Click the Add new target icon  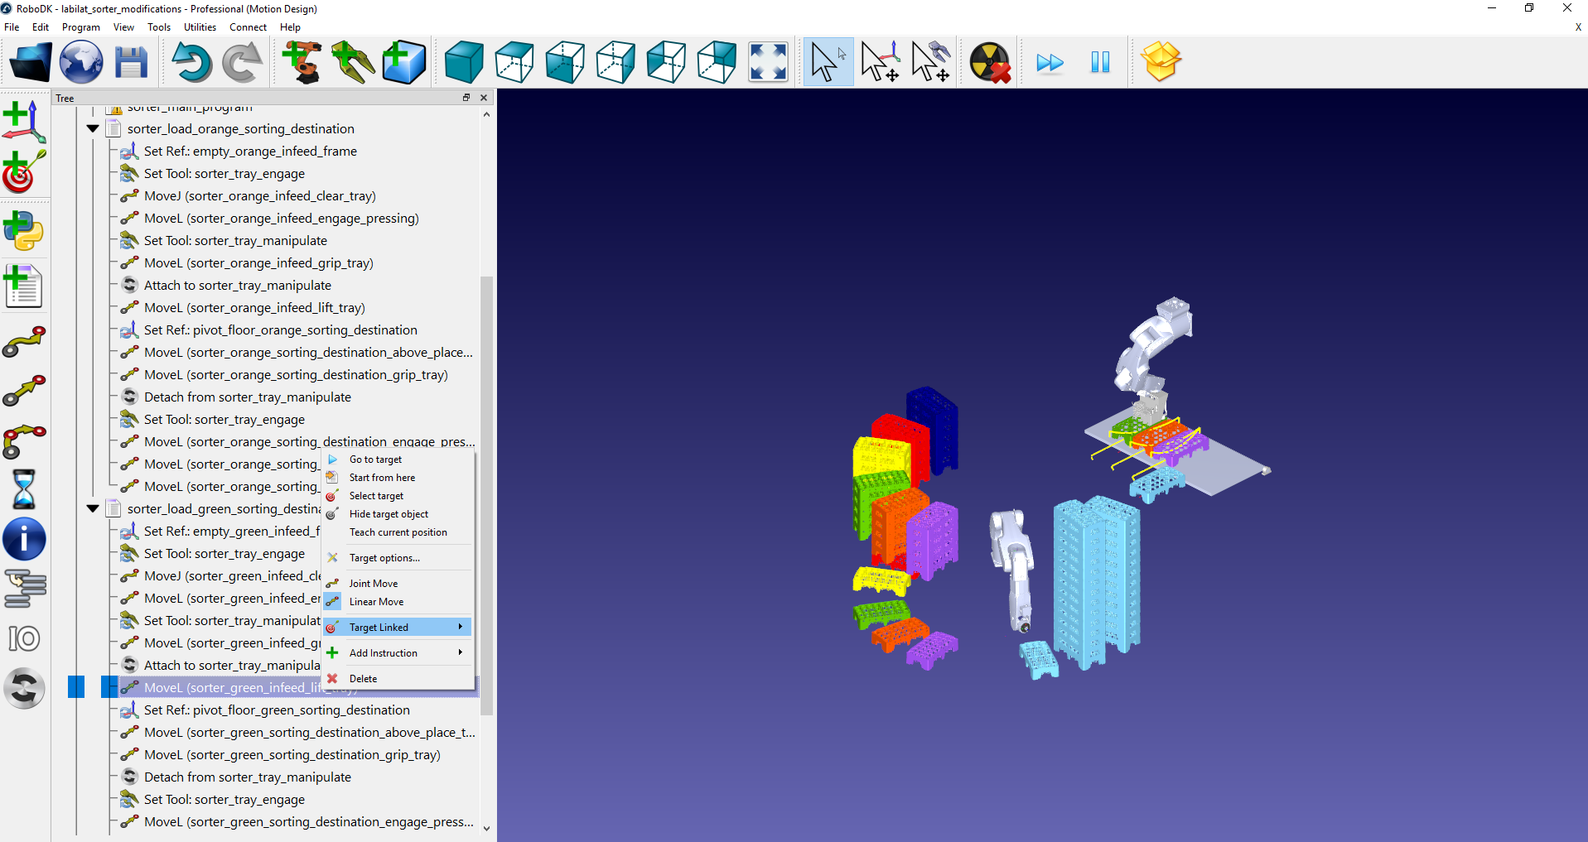(24, 171)
